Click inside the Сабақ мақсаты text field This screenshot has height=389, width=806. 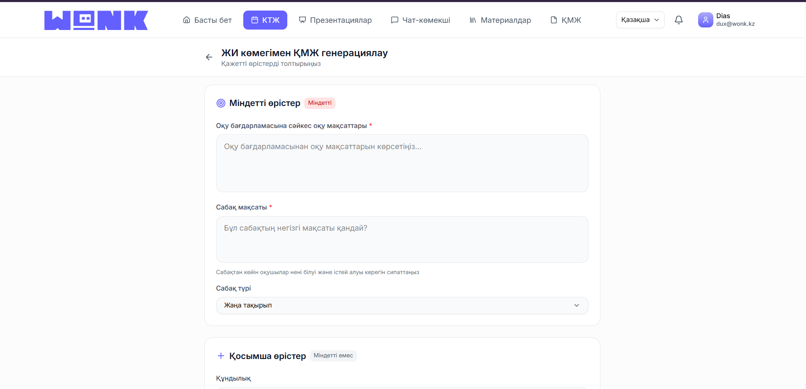pos(402,239)
